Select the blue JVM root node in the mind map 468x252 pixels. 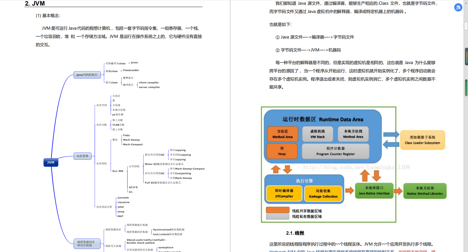51,162
